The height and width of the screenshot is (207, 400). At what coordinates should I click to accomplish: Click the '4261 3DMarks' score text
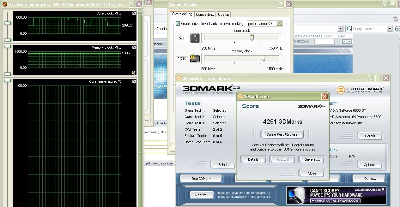(282, 121)
